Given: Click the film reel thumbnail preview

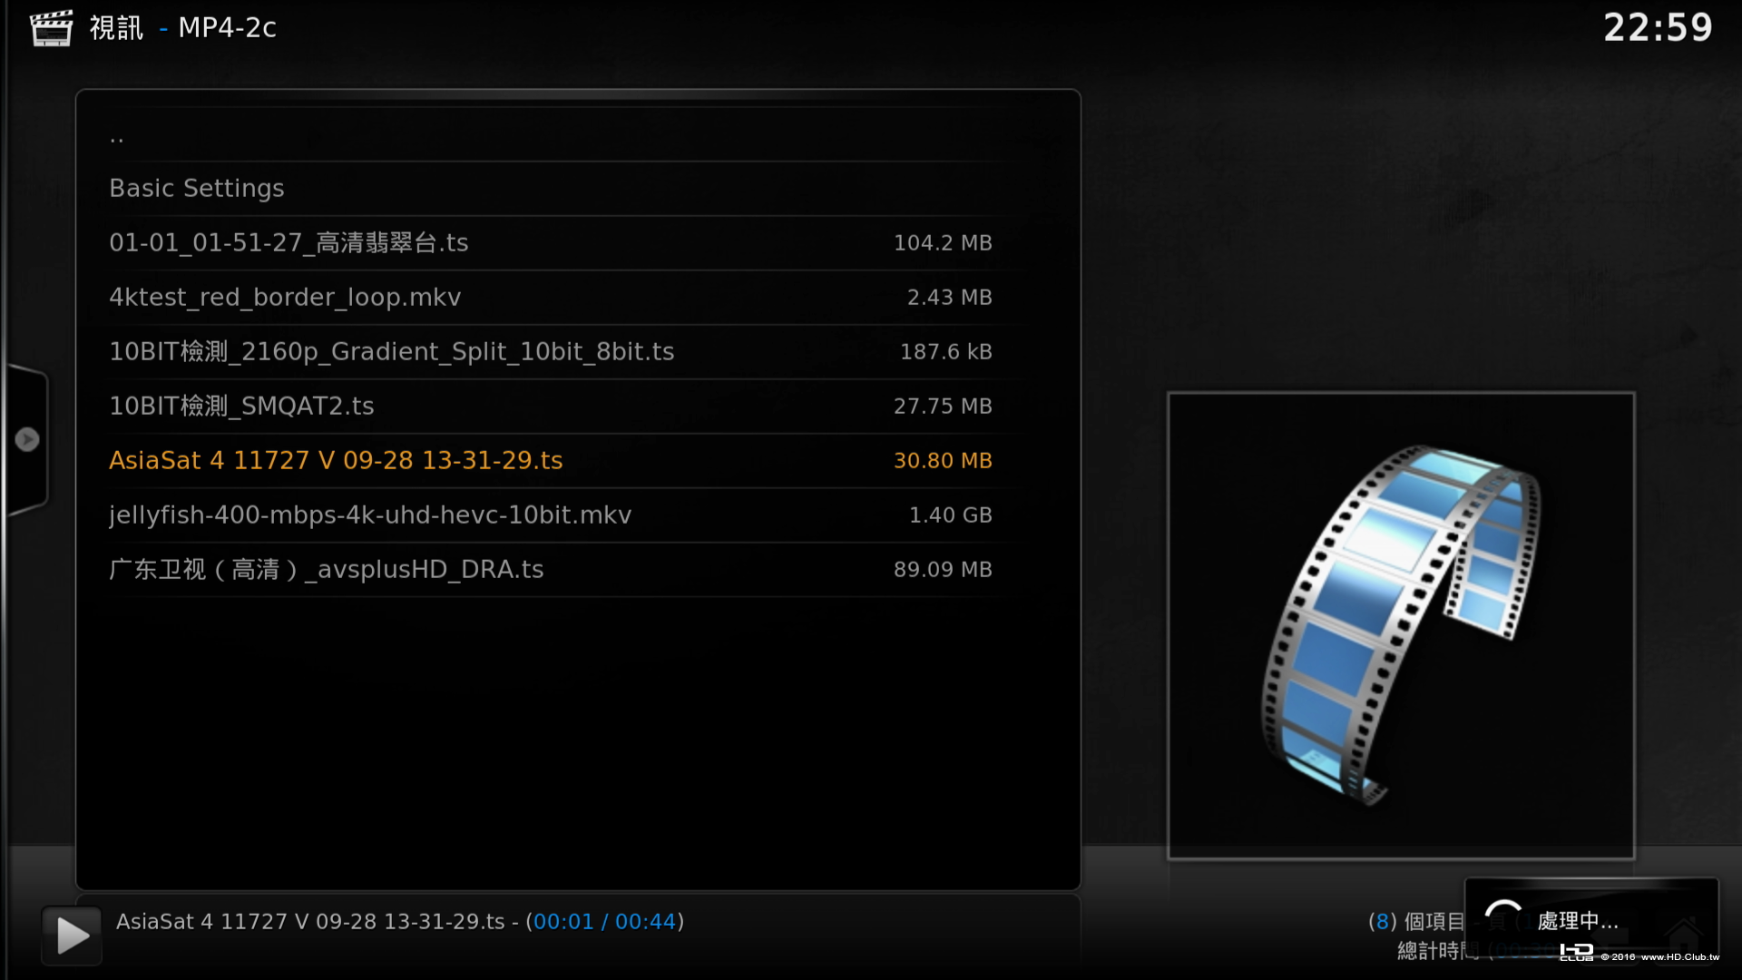Looking at the screenshot, I should 1401,625.
